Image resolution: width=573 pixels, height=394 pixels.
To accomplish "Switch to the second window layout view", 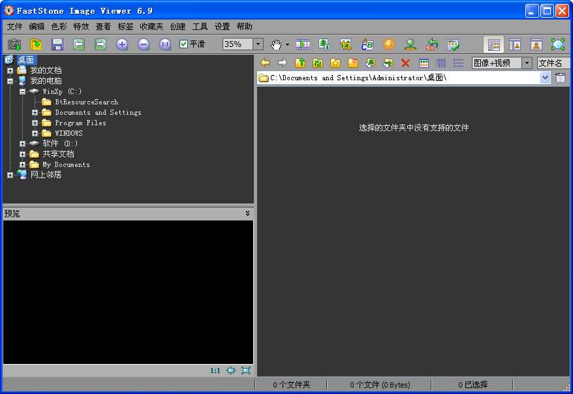I will point(516,44).
